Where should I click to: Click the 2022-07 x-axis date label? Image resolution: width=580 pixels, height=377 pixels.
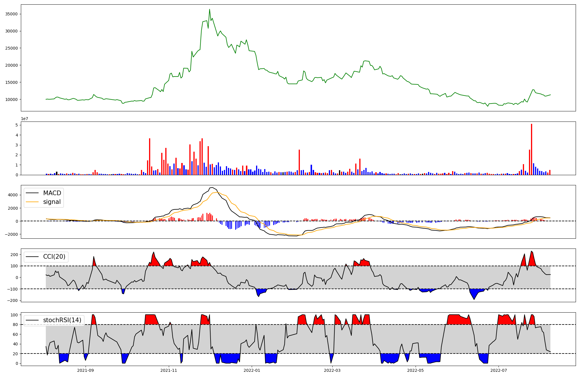(x=499, y=370)
